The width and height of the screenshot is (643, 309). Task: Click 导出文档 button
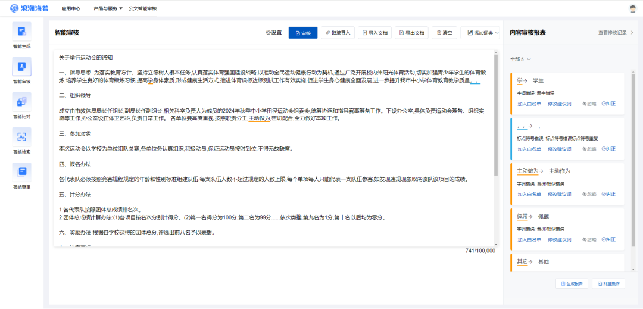412,33
